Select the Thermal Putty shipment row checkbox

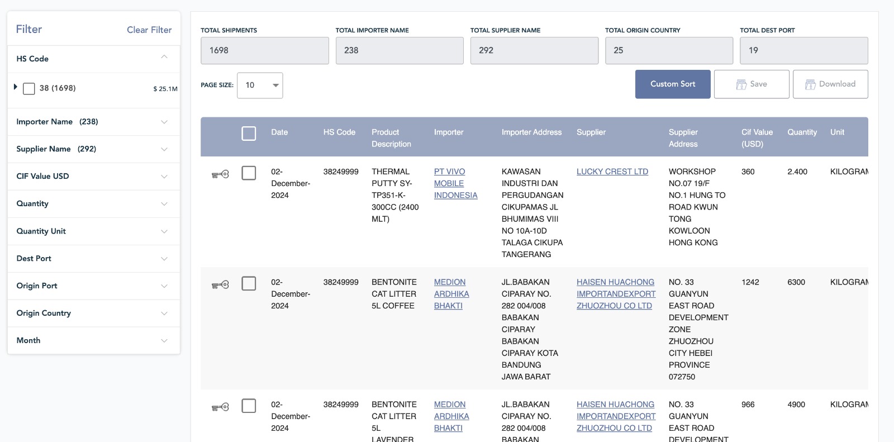click(249, 173)
